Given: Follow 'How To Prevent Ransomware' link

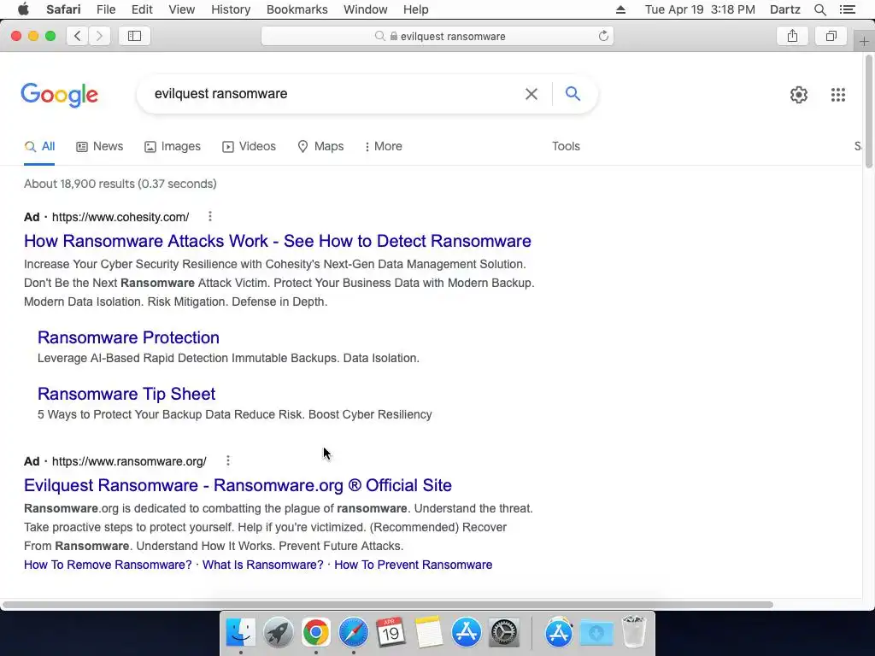Looking at the screenshot, I should [x=413, y=565].
